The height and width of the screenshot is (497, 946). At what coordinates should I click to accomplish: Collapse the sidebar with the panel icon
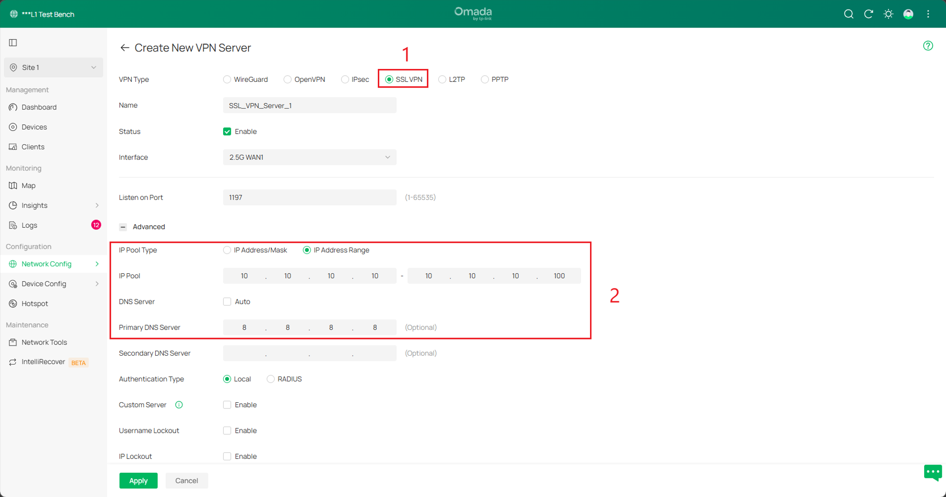pos(13,42)
